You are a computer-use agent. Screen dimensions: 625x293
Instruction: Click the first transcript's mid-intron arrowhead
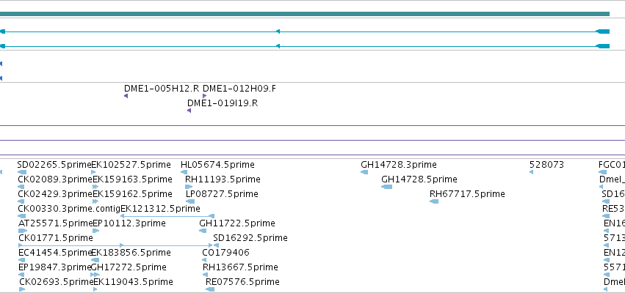[x=278, y=31]
